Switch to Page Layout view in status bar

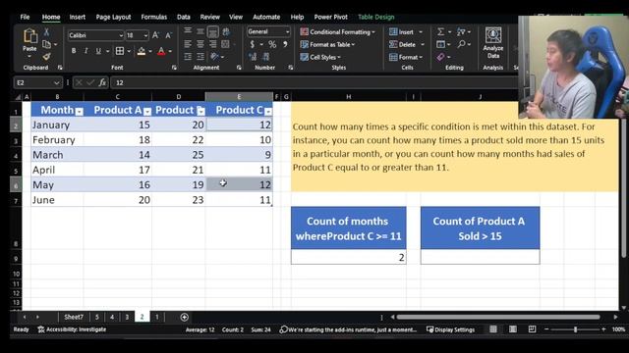513,329
